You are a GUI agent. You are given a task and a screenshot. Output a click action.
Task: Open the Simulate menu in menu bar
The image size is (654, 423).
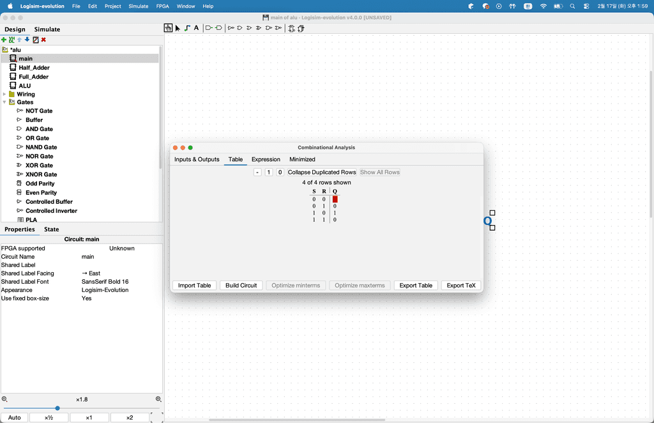(x=138, y=6)
